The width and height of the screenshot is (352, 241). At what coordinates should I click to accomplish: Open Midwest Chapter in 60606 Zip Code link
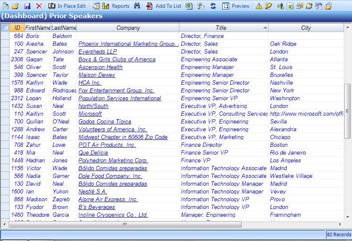click(x=123, y=137)
